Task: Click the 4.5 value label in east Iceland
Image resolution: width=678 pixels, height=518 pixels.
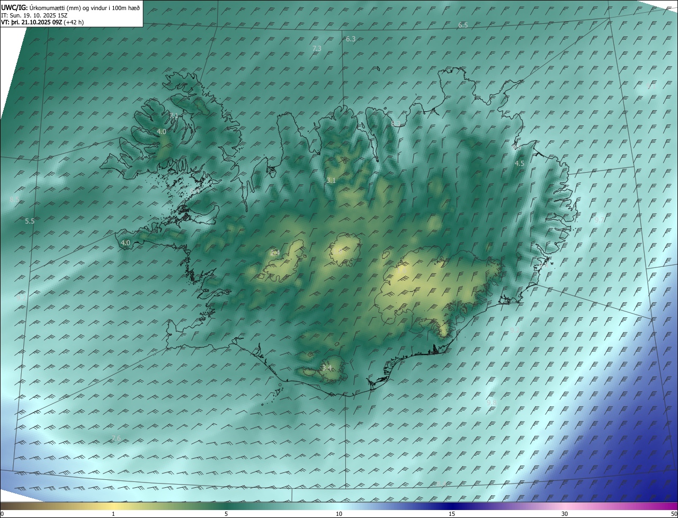Action: [x=520, y=164]
